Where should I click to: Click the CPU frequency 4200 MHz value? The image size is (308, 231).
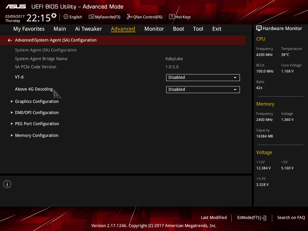(264, 55)
